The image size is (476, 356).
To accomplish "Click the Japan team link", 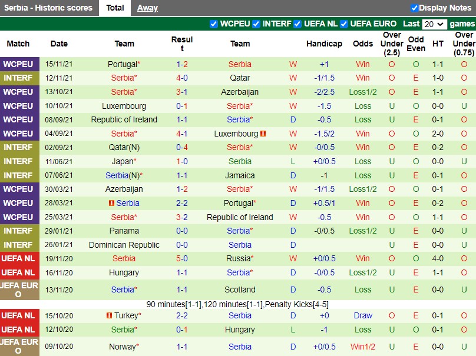I will tap(122, 161).
